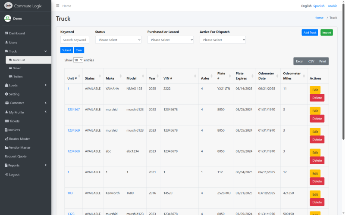Open Request Quote in sidebar
This screenshot has height=215, width=345.
click(16, 157)
